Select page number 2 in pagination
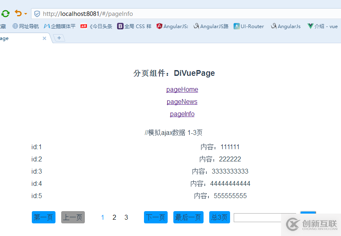This screenshot has height=236, width=341. [x=114, y=217]
